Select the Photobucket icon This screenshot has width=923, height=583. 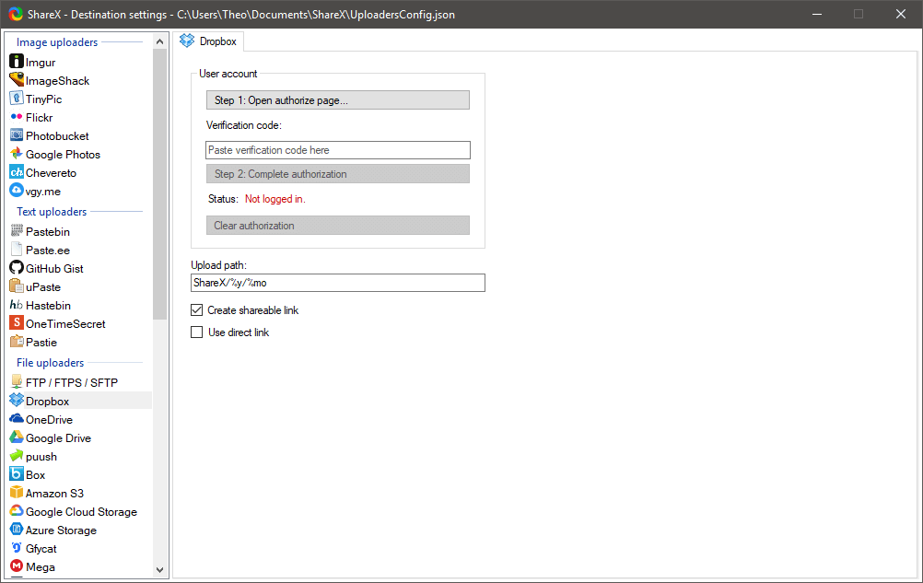pos(17,135)
